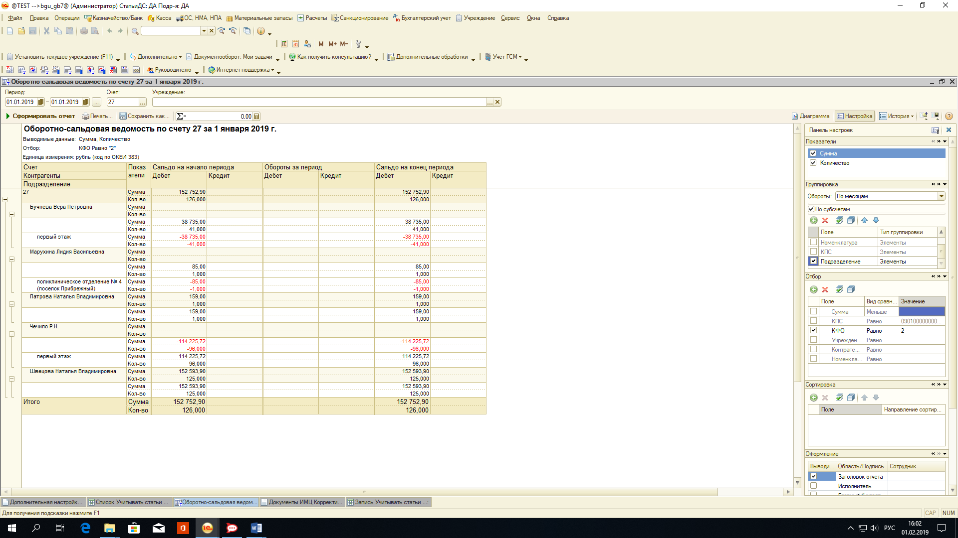Uncheck the Количество indicator checkbox

pyautogui.click(x=813, y=163)
